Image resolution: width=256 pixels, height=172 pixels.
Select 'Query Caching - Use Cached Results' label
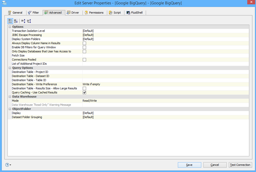click(35, 92)
